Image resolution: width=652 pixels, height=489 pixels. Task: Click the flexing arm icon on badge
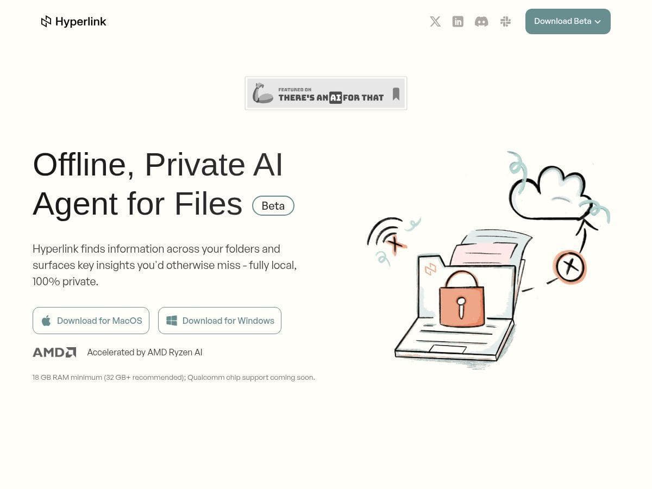[263, 93]
